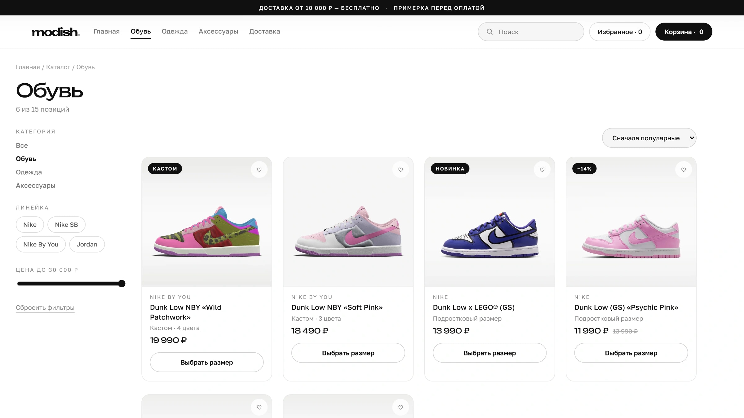The height and width of the screenshot is (418, 744).
Task: Select category Все in sidebar
Action: [x=22, y=145]
